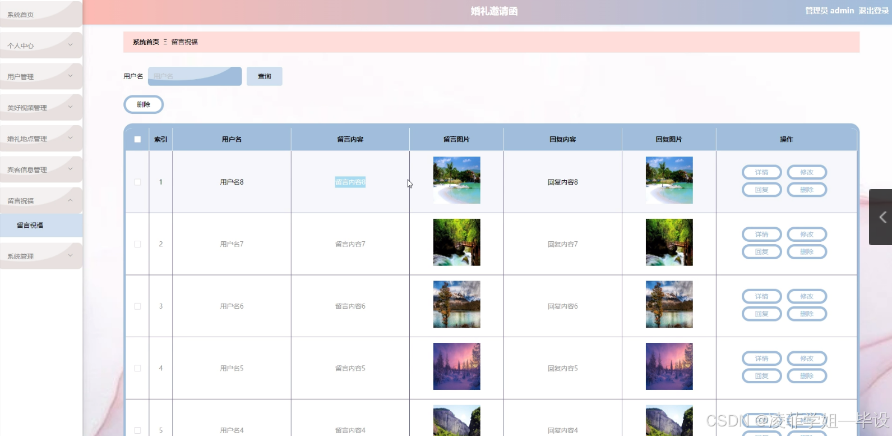The width and height of the screenshot is (892, 436).
Task: Click 回复 for 用户名7 row
Action: pos(761,252)
